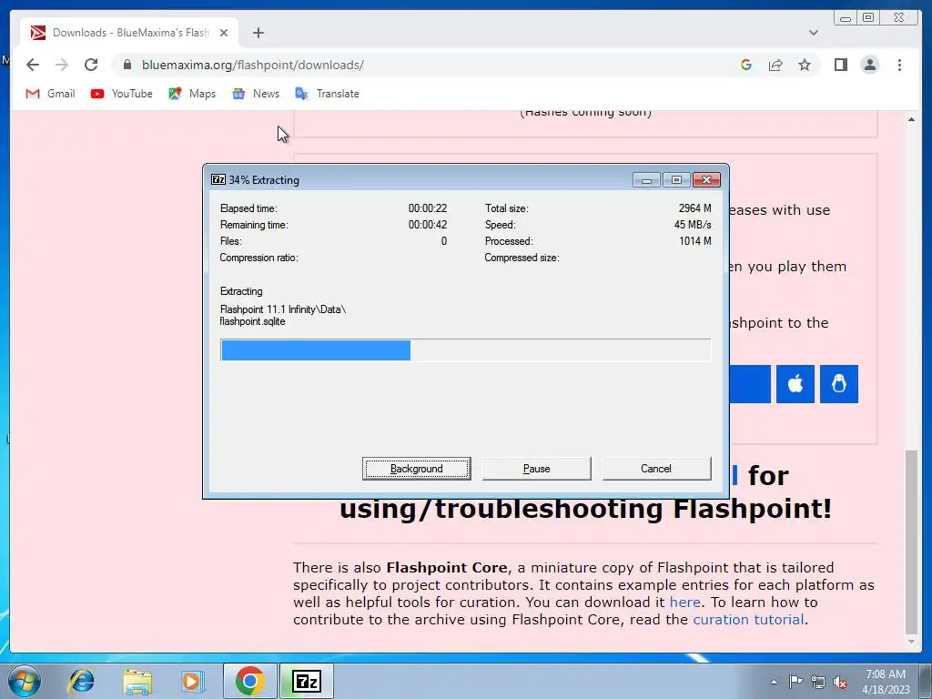Image resolution: width=932 pixels, height=699 pixels.
Task: Click the 'Speed:' value 45 MB/s
Action: tap(693, 225)
